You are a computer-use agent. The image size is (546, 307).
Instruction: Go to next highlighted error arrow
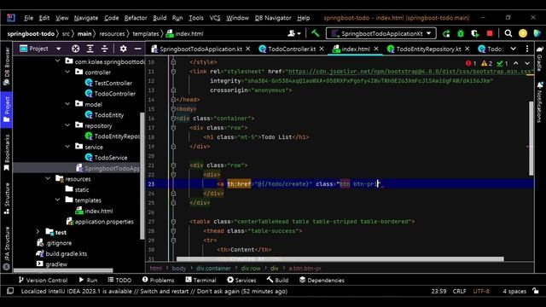click(x=527, y=63)
